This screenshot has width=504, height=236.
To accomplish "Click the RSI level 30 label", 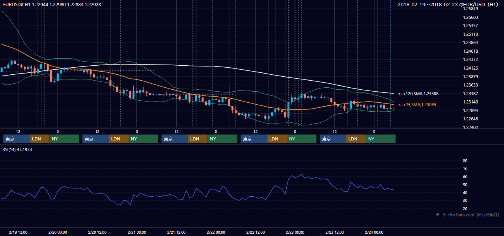I will pos(465,201).
